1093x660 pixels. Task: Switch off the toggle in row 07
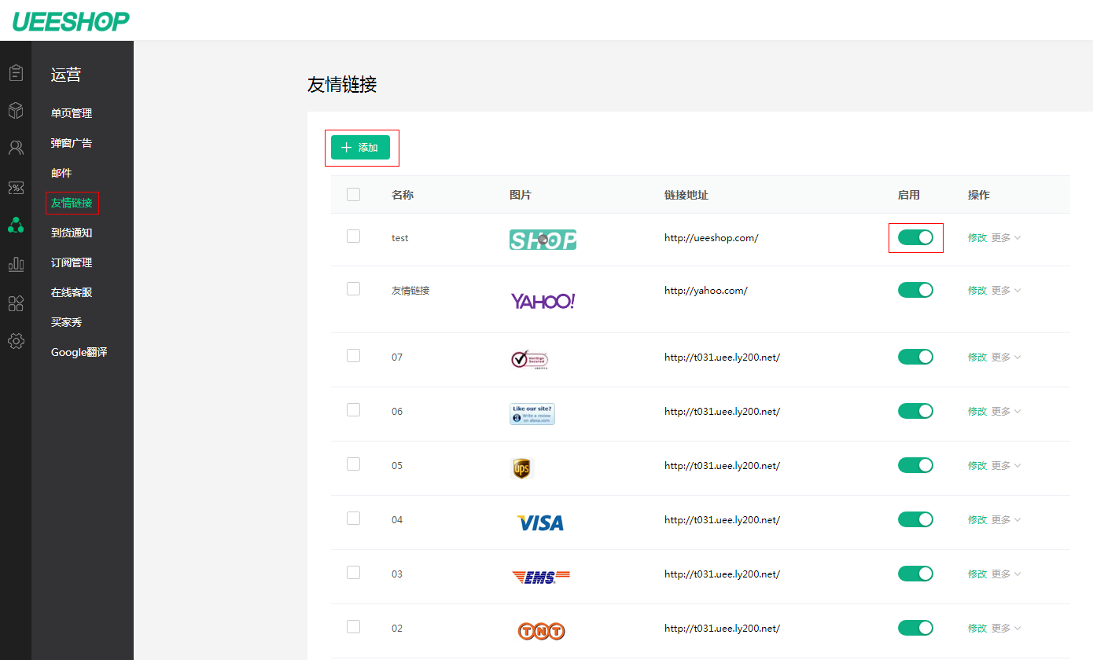click(915, 357)
